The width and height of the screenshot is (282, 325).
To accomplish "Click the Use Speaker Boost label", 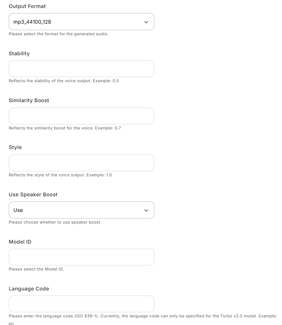I will [x=33, y=194].
